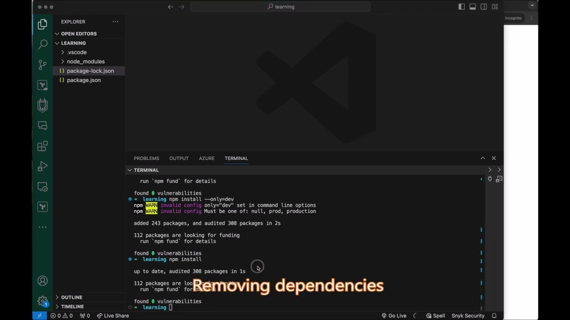570x320 pixels.
Task: Open the Search view in activity bar
Action: [x=42, y=44]
